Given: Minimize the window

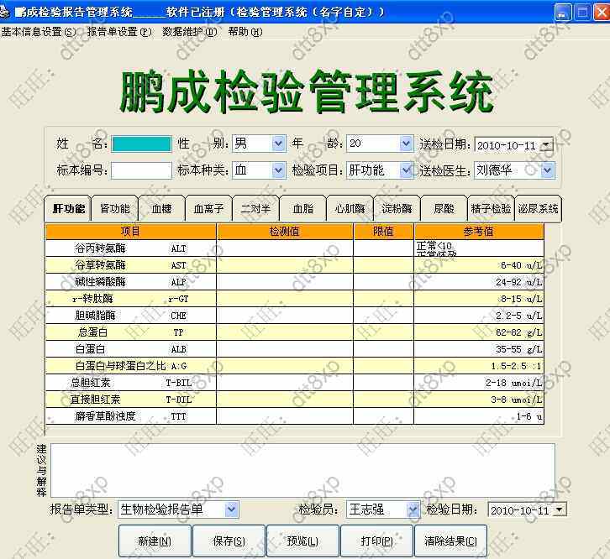Looking at the screenshot, I should pos(563,13).
